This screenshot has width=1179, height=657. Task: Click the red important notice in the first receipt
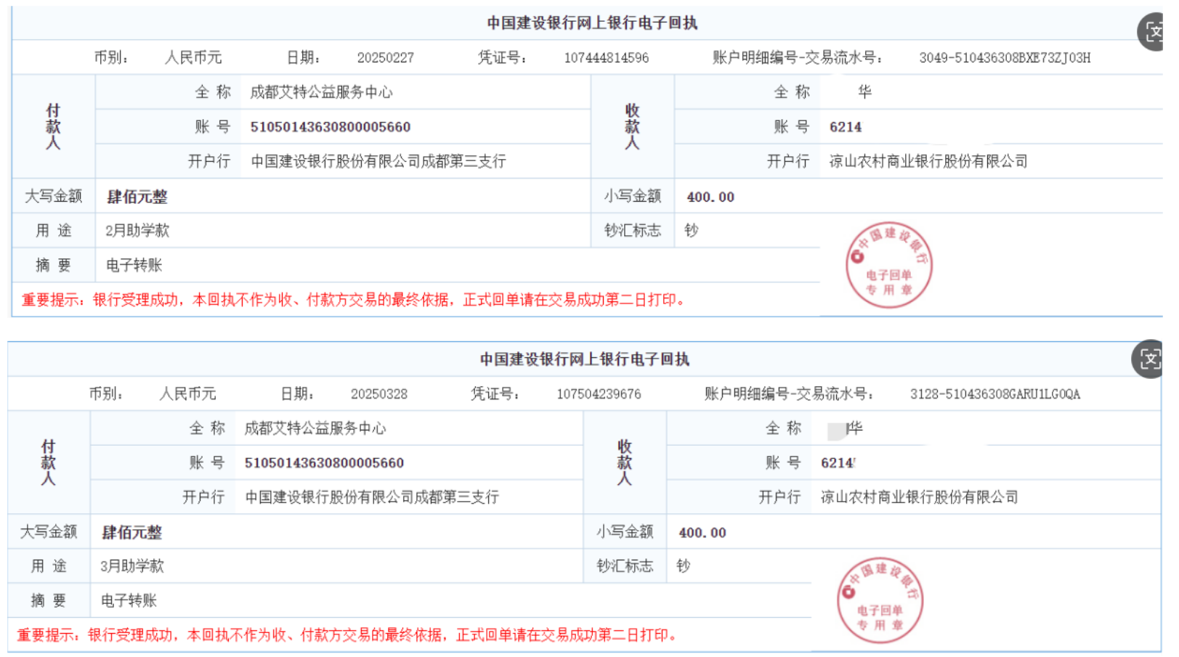click(353, 300)
